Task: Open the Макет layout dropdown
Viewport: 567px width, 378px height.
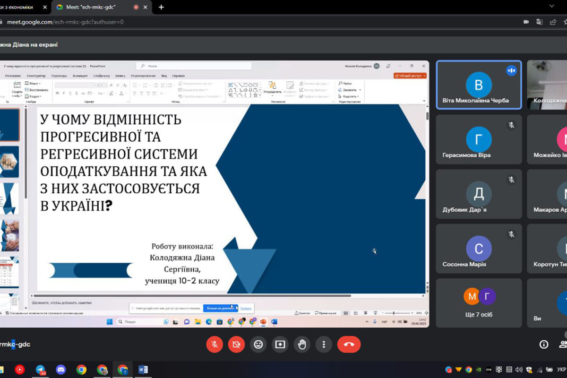Action: pos(33,83)
